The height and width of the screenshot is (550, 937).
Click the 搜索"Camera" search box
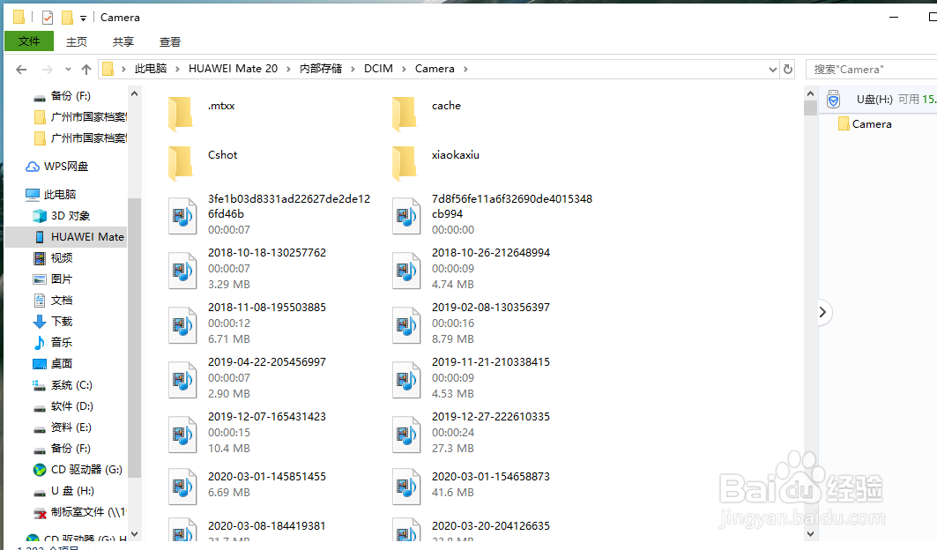(x=871, y=70)
